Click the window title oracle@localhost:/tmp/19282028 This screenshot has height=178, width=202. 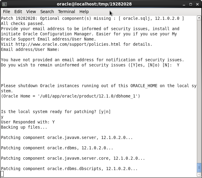(94, 4)
